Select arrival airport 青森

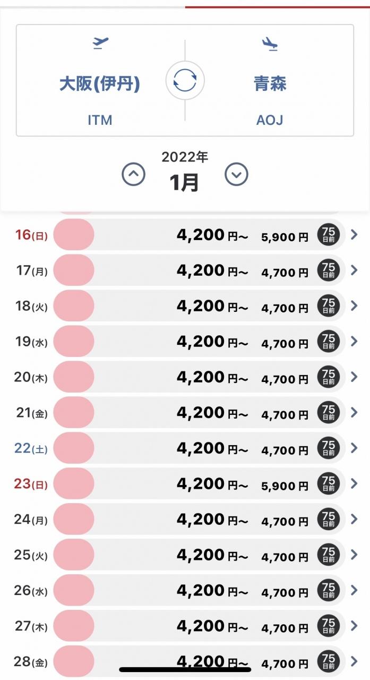[270, 84]
